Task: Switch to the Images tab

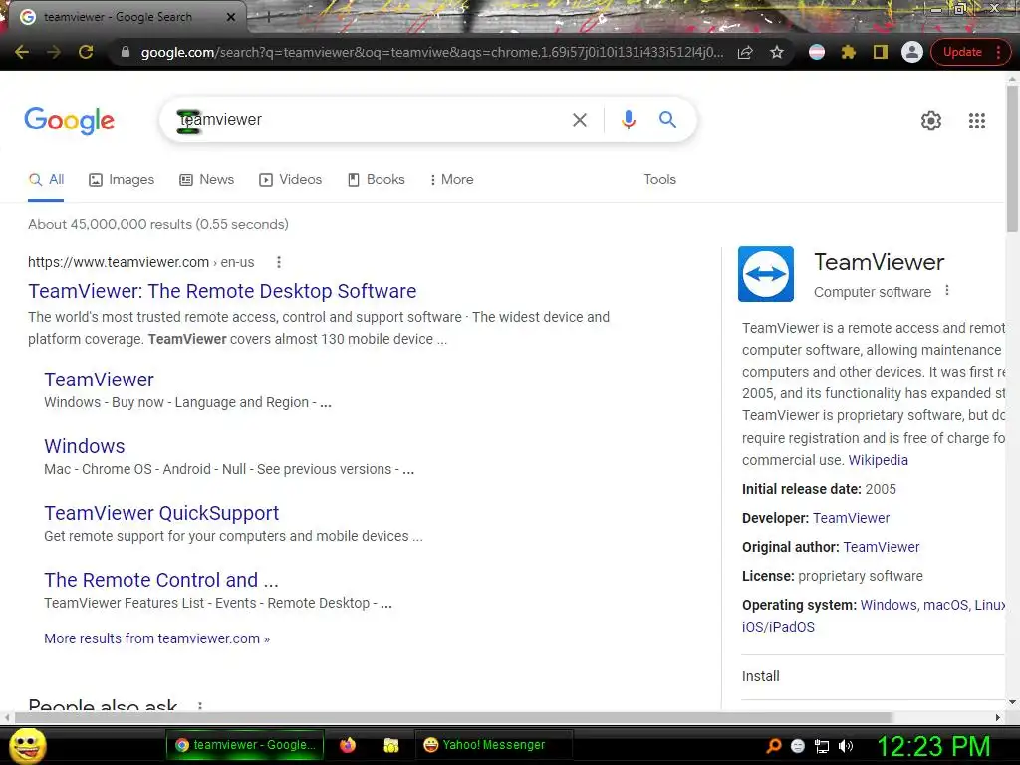Action: [122, 180]
